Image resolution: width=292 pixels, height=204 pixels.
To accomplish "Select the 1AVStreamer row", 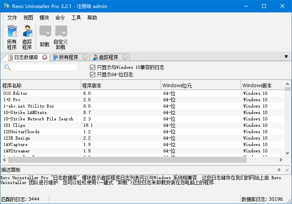I will pyautogui.click(x=142, y=151).
